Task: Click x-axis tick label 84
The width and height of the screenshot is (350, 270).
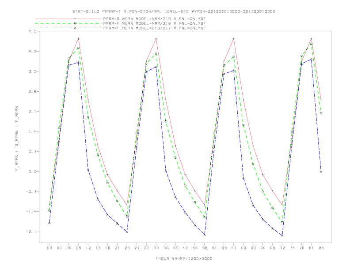Action: click(321, 248)
